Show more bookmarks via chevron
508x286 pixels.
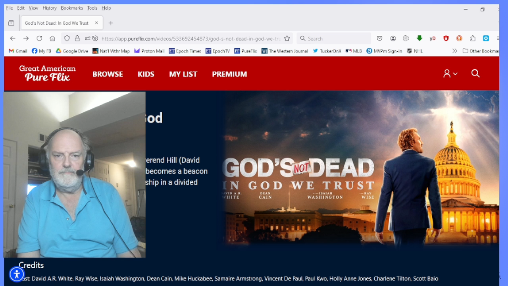[454, 51]
